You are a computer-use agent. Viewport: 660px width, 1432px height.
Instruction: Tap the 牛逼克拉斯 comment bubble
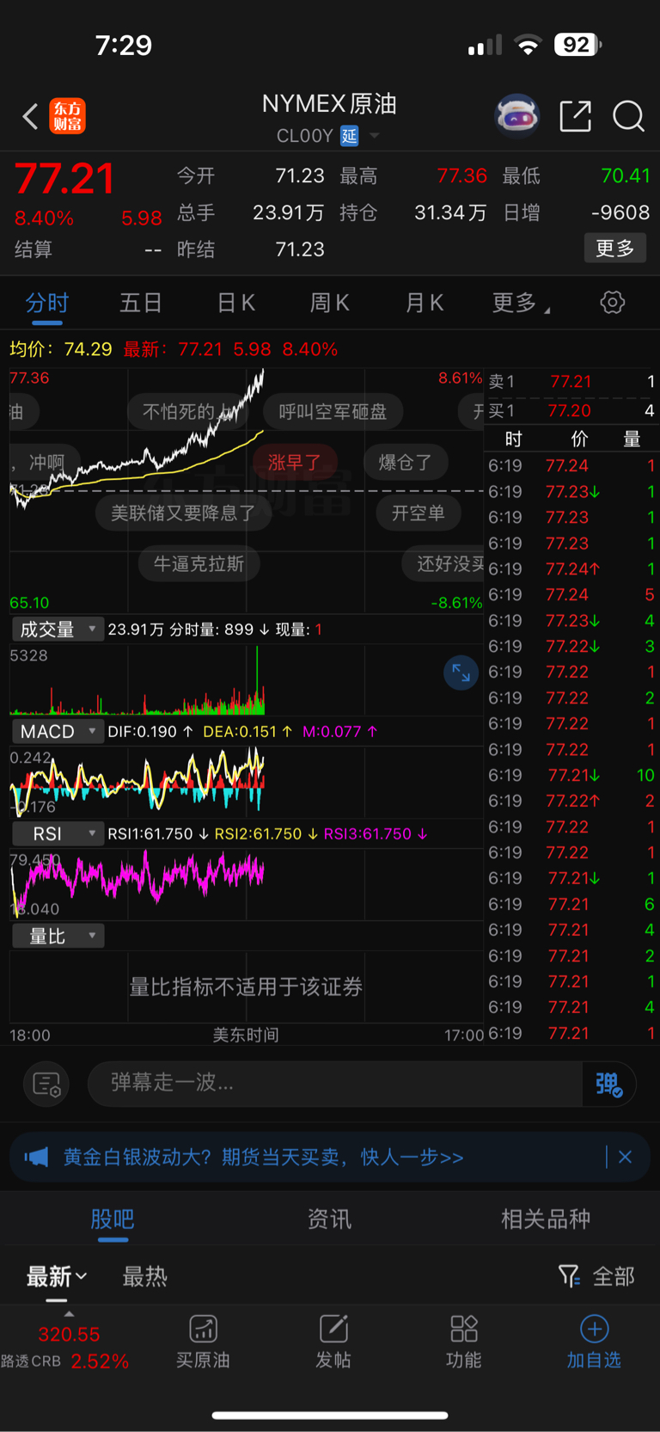(199, 564)
